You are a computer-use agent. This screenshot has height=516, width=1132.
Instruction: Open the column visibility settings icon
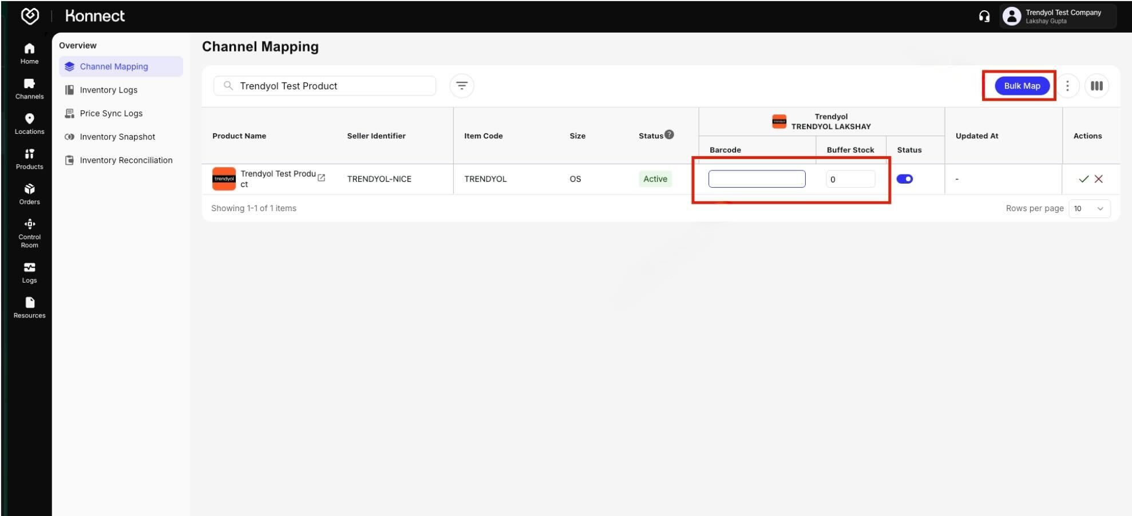(x=1097, y=86)
